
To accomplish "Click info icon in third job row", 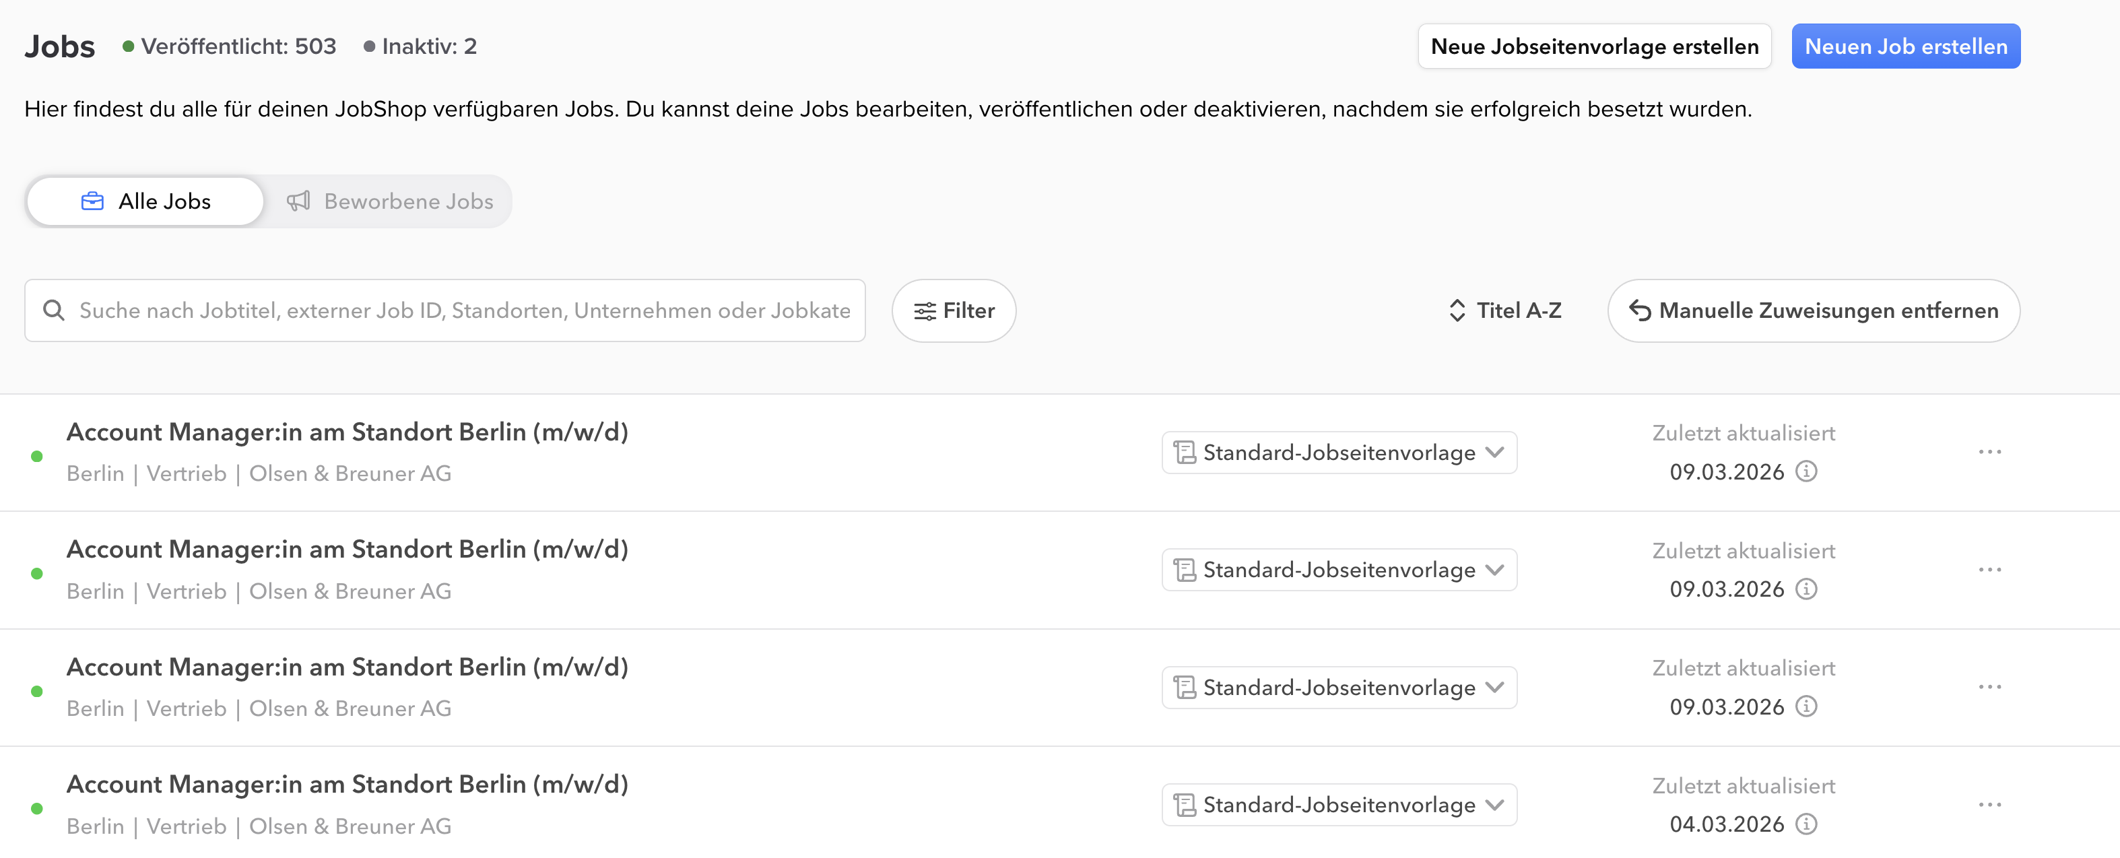I will pyautogui.click(x=1806, y=706).
